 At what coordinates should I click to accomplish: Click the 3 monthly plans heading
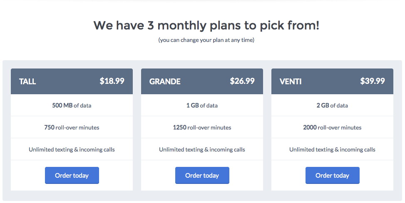click(x=206, y=25)
